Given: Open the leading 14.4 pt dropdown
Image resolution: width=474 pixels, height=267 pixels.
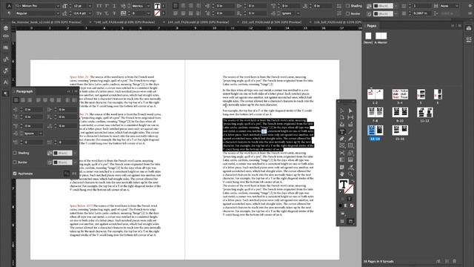Looking at the screenshot, I should click(x=90, y=13).
